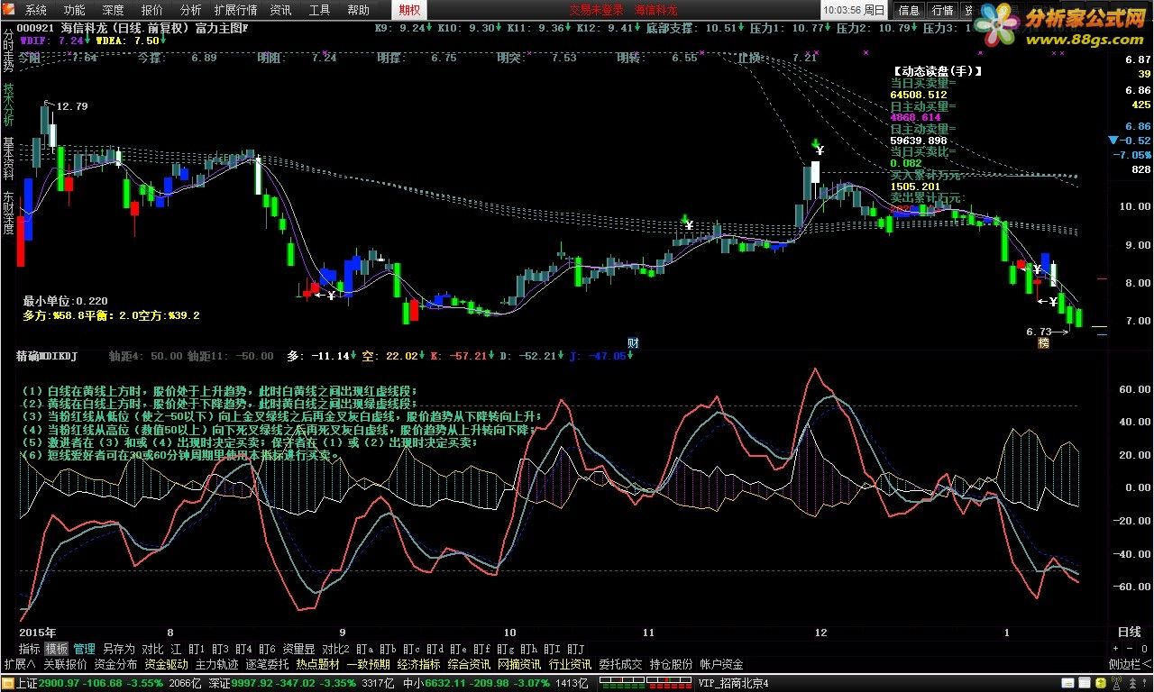Open the 行业资讯 tab

click(x=571, y=665)
